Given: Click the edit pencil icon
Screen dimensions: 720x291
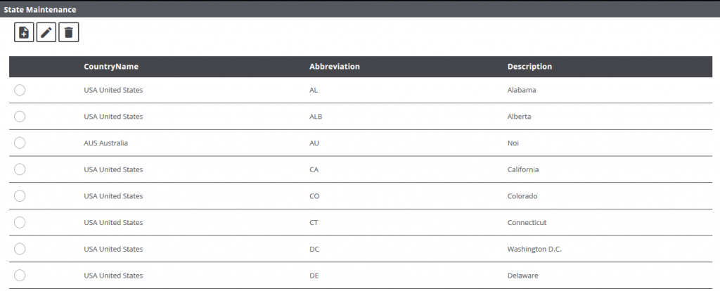Looking at the screenshot, I should coord(46,32).
